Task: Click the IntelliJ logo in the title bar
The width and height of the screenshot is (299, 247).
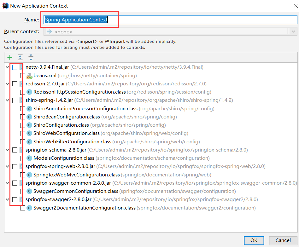Action: click(x=5, y=6)
